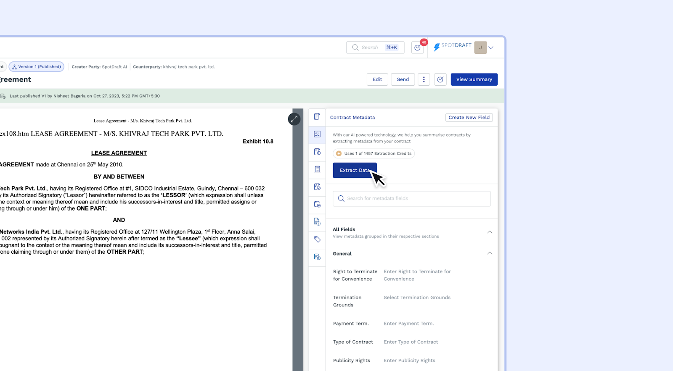
Task: Expand document viewer to fullscreen
Action: coord(294,119)
